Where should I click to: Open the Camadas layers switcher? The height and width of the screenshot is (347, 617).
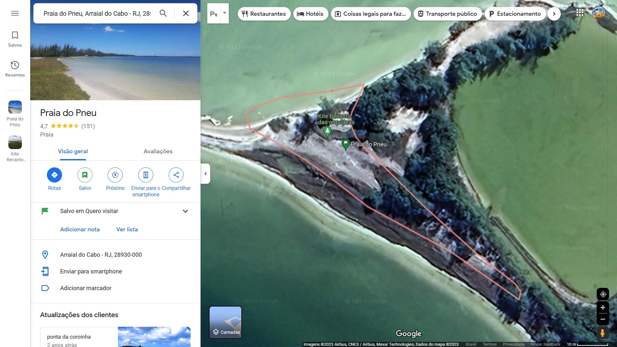226,322
